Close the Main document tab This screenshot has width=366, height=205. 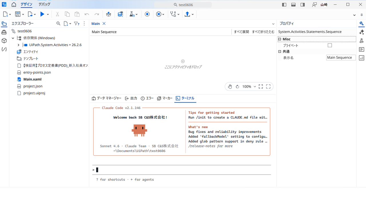[104, 24]
